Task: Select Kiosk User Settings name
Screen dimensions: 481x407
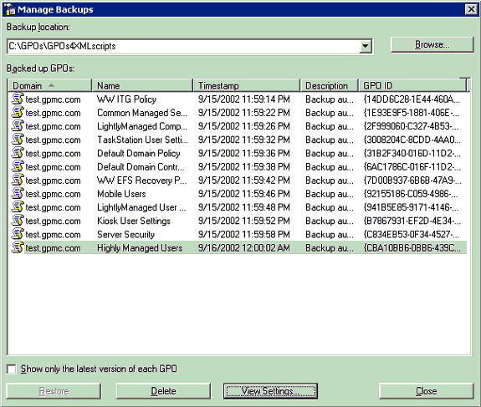Action: [x=134, y=221]
